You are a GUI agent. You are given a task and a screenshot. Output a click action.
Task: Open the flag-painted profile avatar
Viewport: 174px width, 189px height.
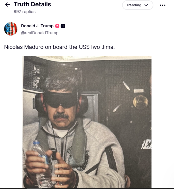coord(11,29)
